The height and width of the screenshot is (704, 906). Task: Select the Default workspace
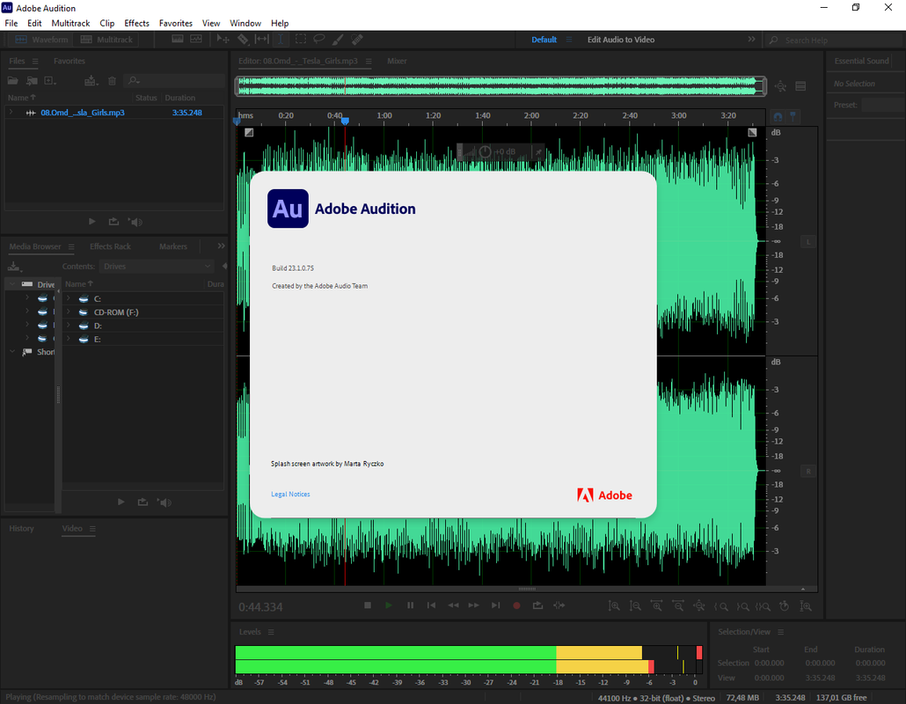tap(544, 40)
